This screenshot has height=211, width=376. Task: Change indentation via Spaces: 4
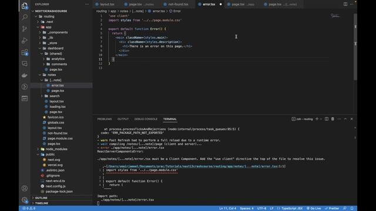click(x=247, y=209)
